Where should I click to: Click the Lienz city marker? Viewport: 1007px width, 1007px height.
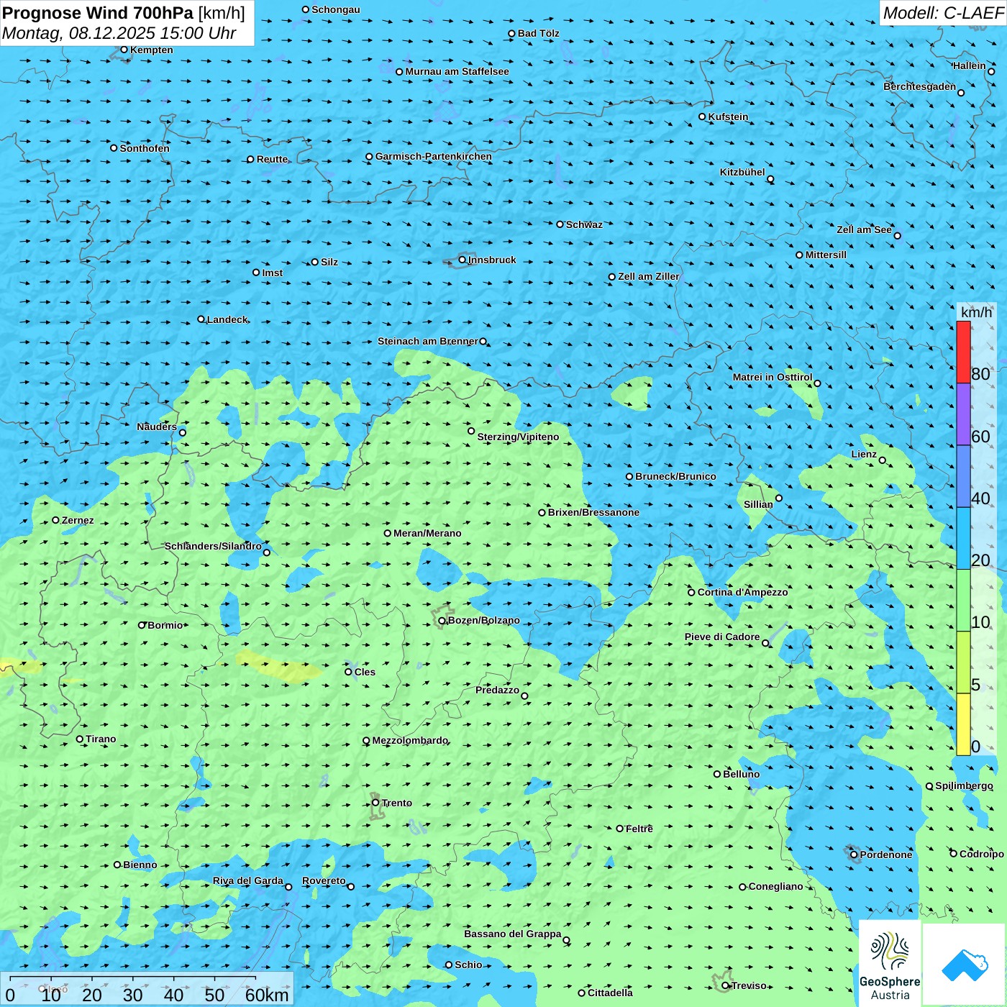(x=883, y=460)
